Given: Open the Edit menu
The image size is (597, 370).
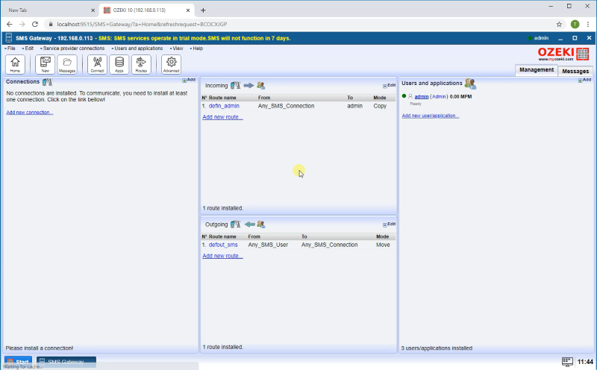Looking at the screenshot, I should (x=28, y=48).
